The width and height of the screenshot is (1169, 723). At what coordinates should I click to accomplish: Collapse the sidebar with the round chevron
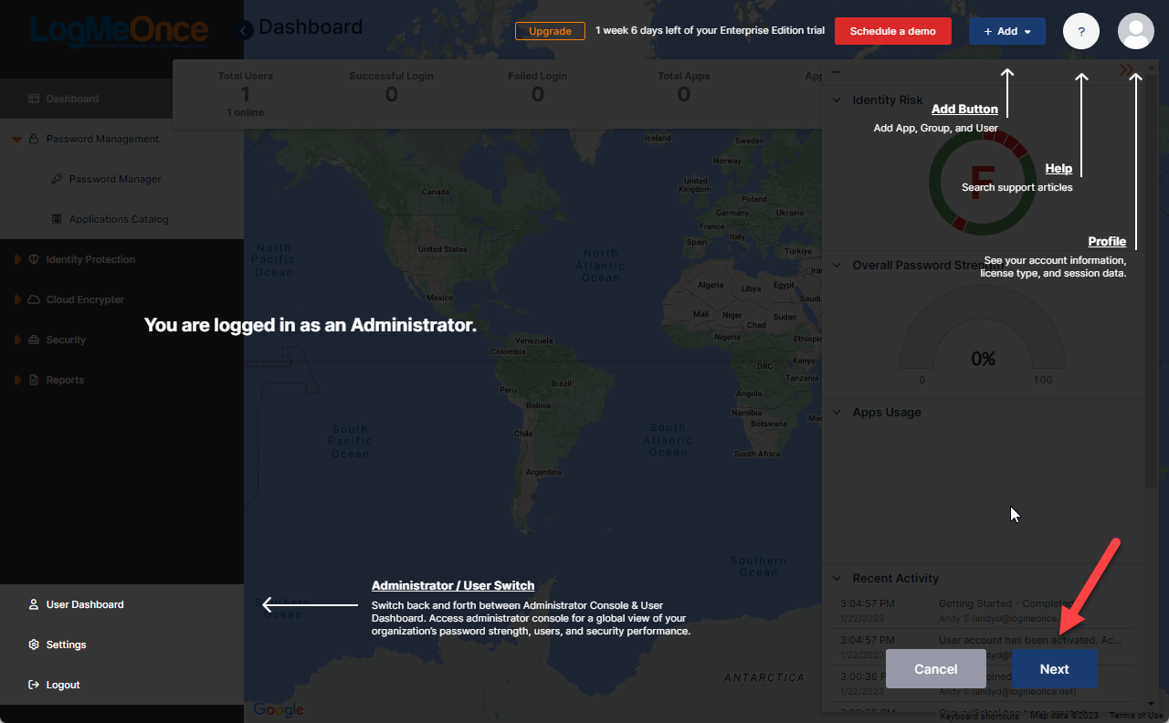pyautogui.click(x=245, y=31)
